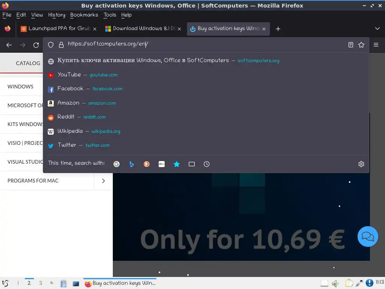
Task: Open a new tab with plus
Action: click(x=278, y=29)
